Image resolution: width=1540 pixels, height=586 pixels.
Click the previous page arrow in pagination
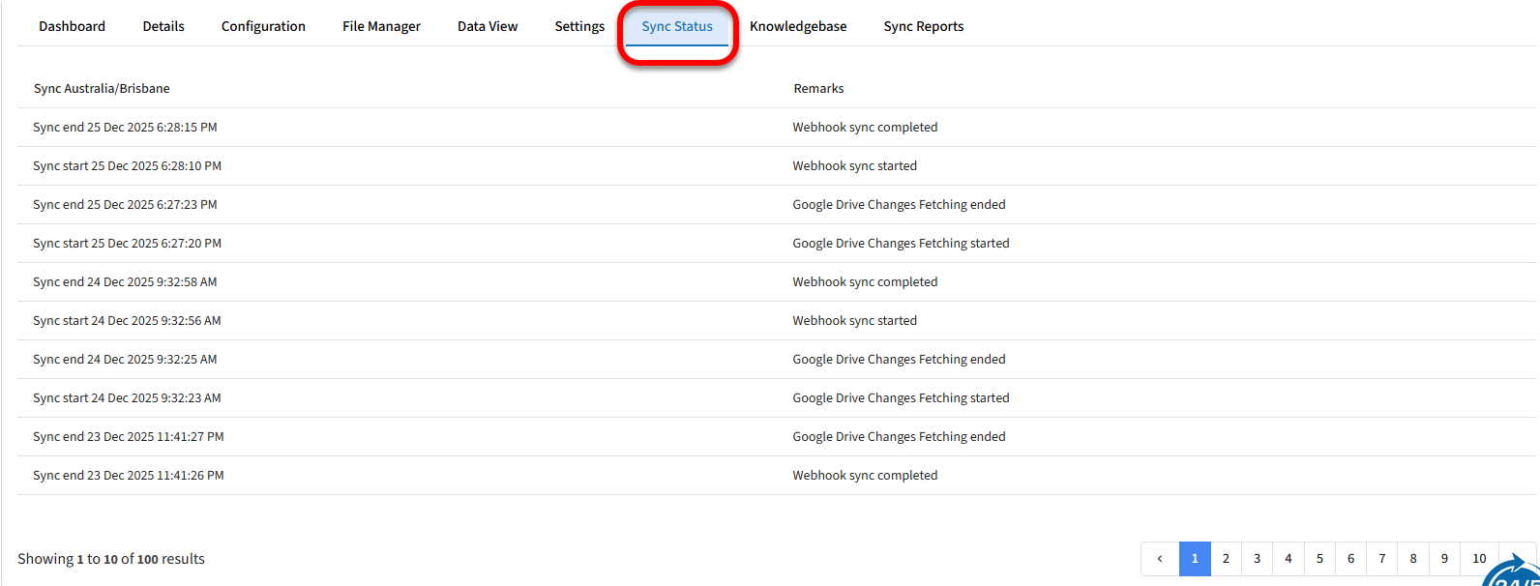pyautogui.click(x=1160, y=559)
